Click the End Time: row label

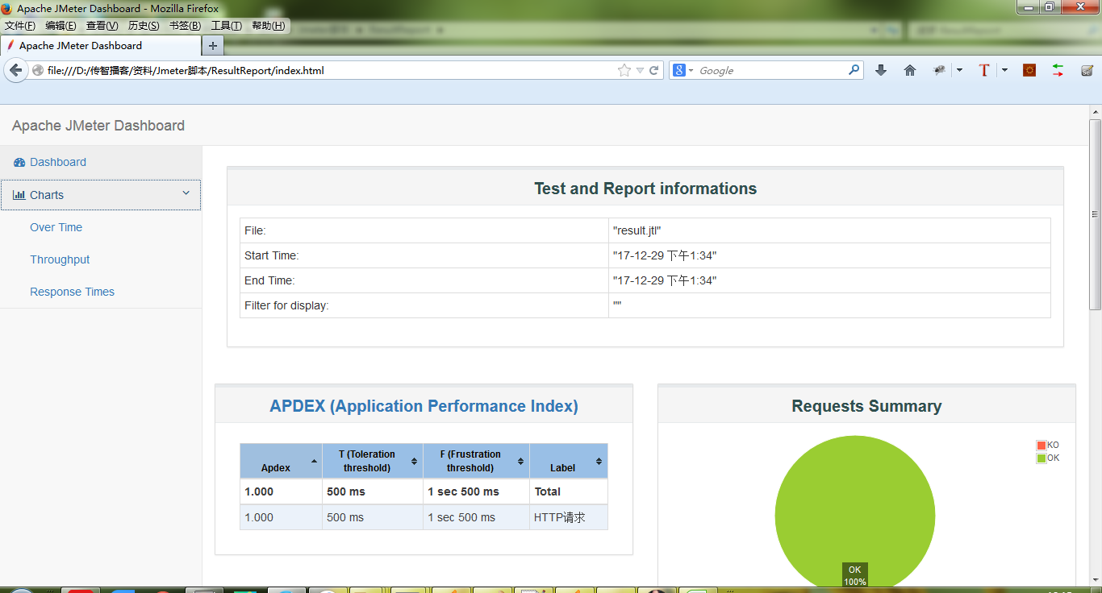pos(269,280)
